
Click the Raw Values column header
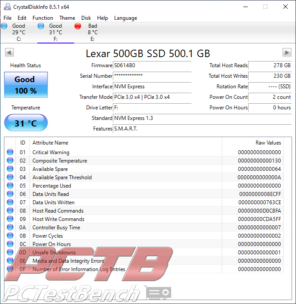(253, 143)
